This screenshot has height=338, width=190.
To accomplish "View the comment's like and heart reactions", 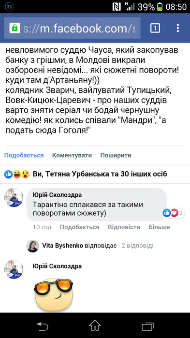I will pos(173,213).
